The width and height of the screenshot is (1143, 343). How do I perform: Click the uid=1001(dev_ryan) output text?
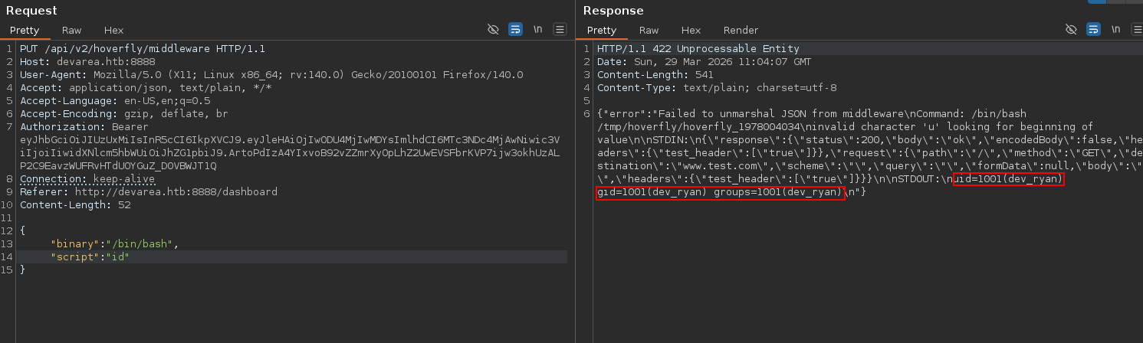(x=1007, y=179)
